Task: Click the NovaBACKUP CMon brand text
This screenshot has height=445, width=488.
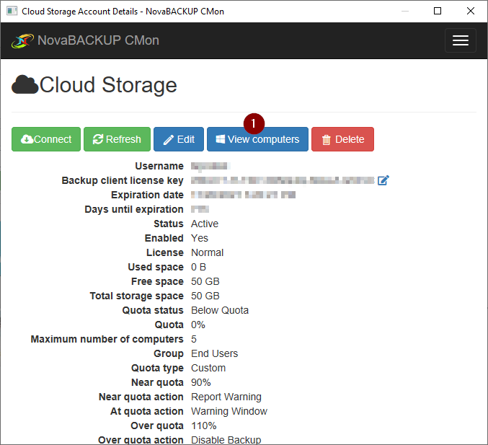Action: [x=98, y=40]
